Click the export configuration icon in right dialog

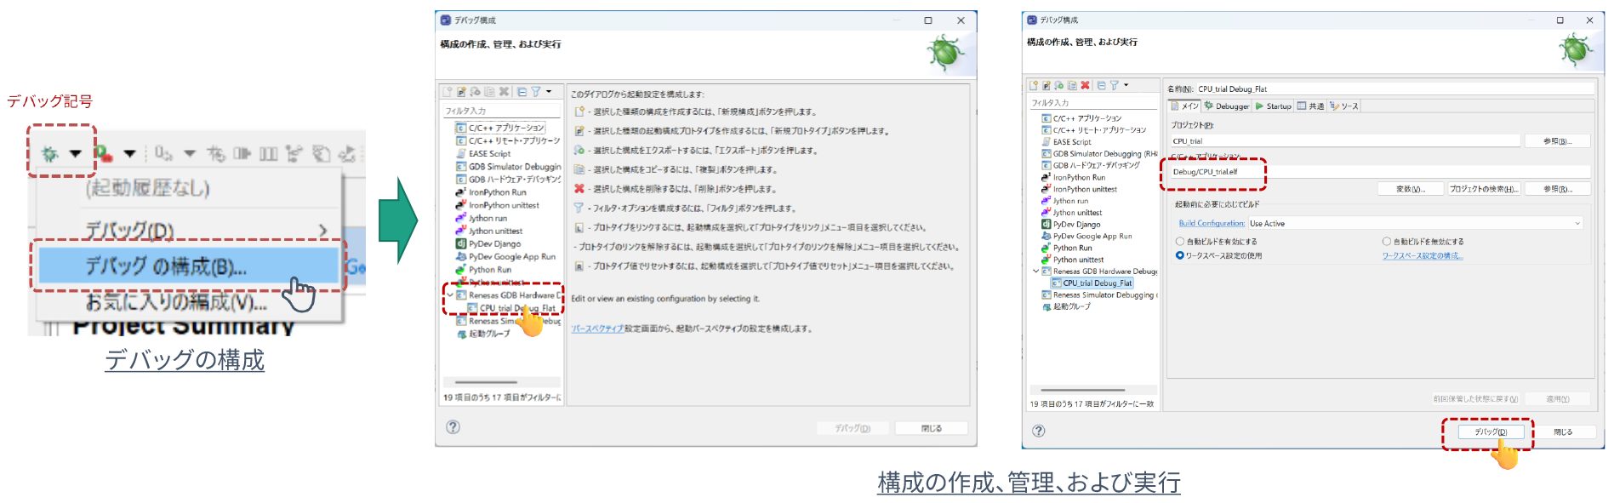point(1059,86)
